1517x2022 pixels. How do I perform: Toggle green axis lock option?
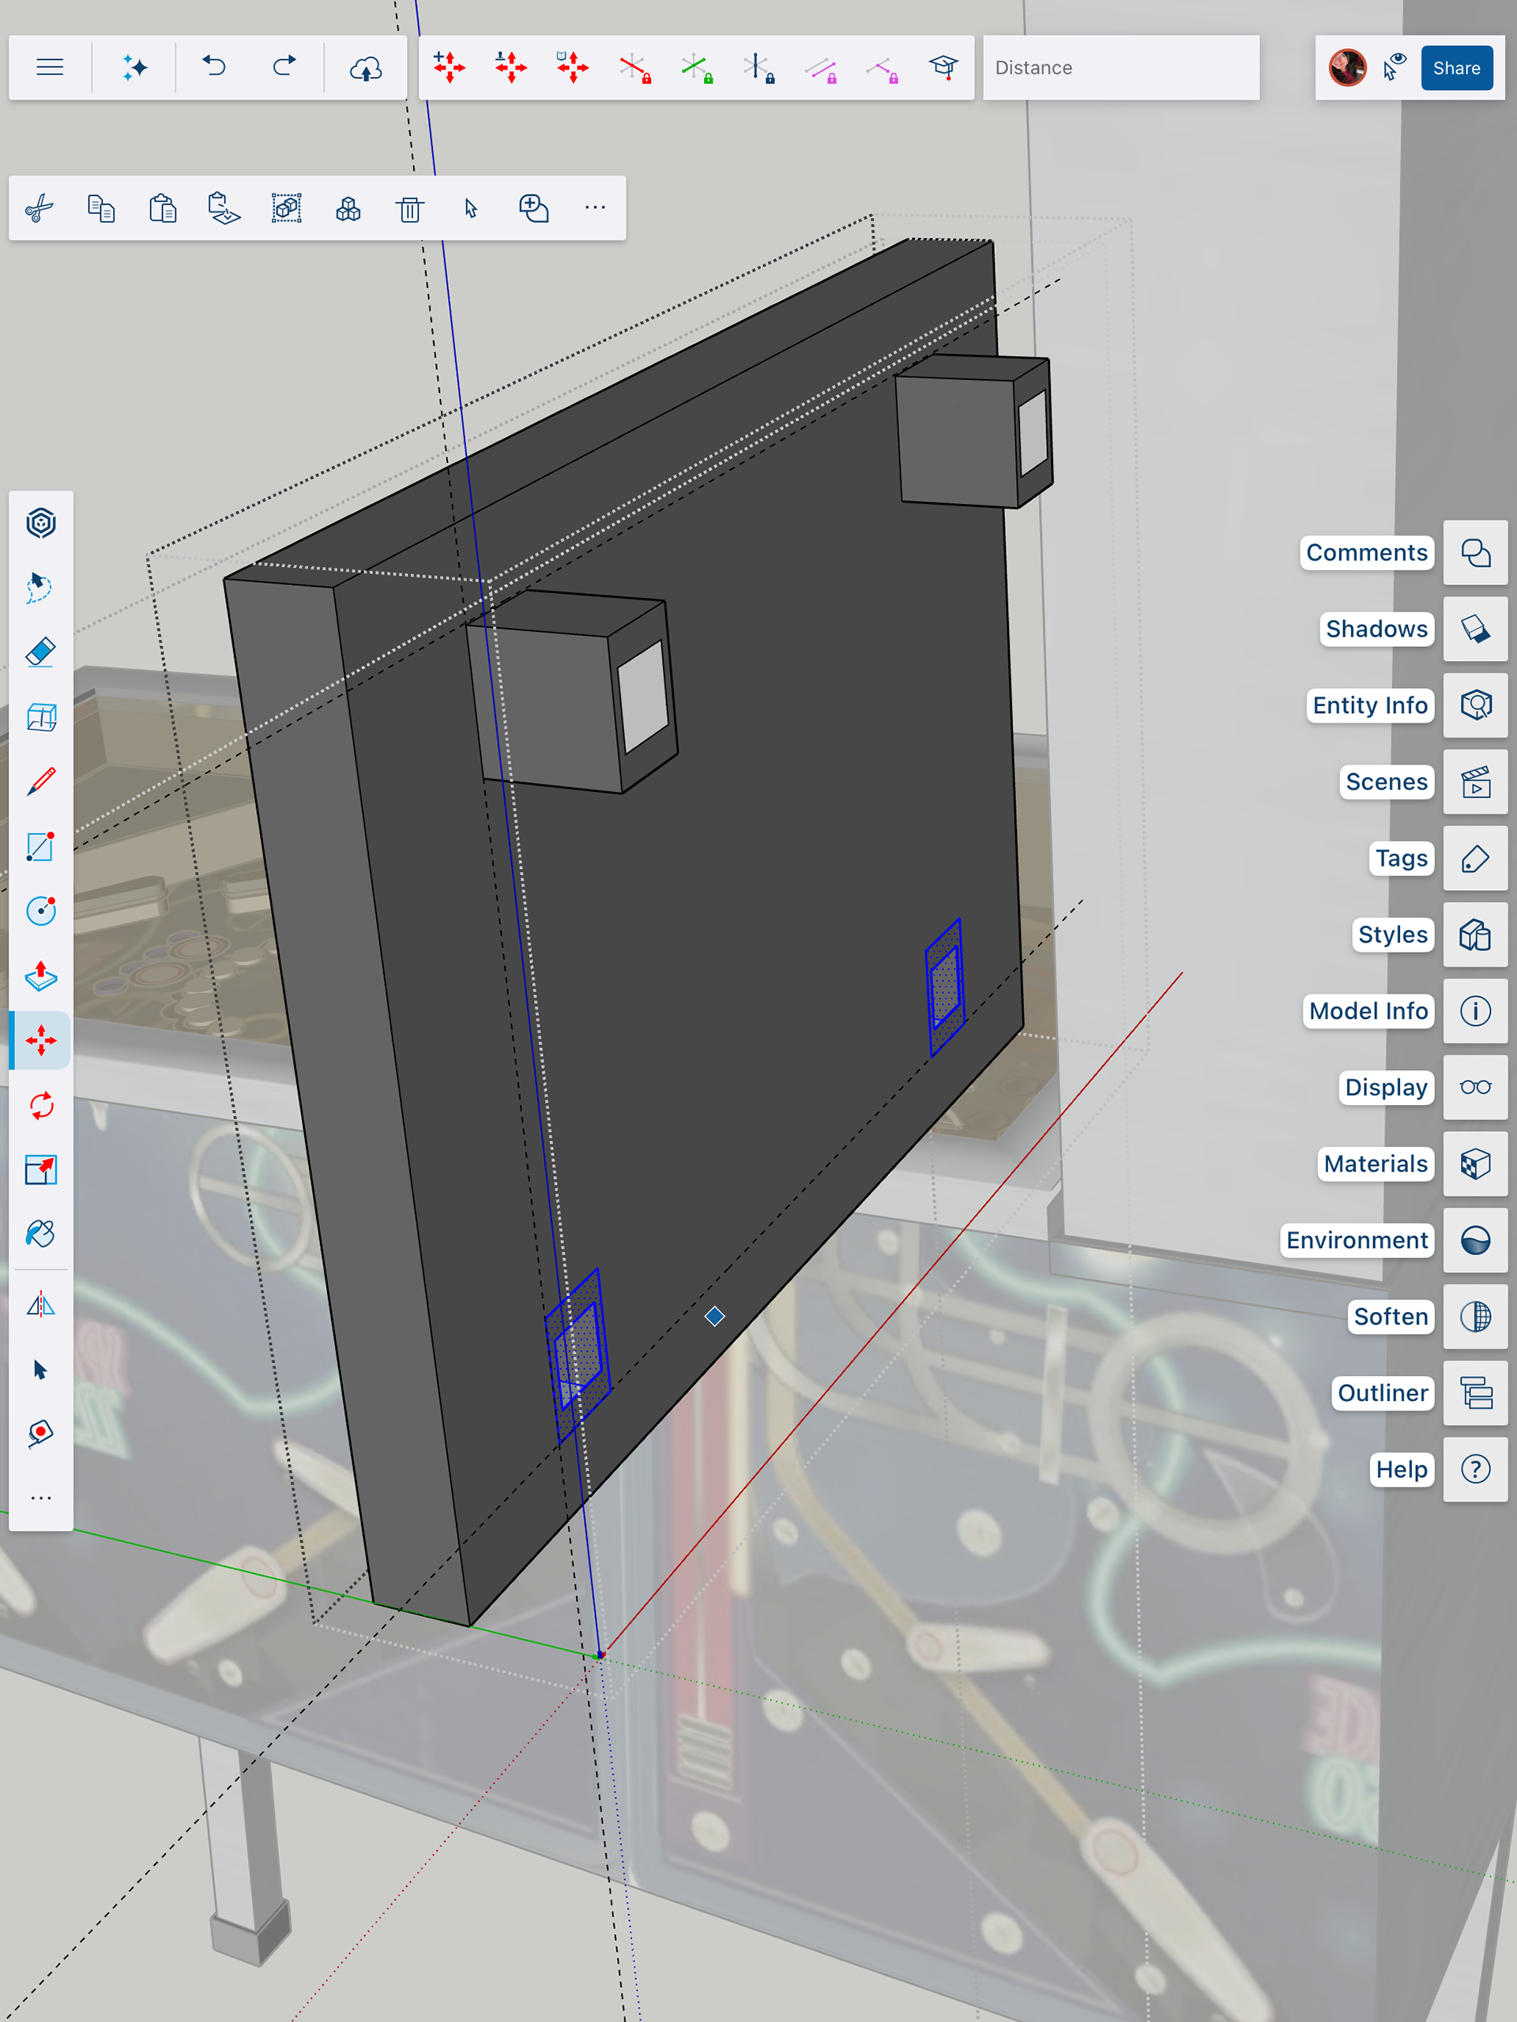click(x=696, y=68)
